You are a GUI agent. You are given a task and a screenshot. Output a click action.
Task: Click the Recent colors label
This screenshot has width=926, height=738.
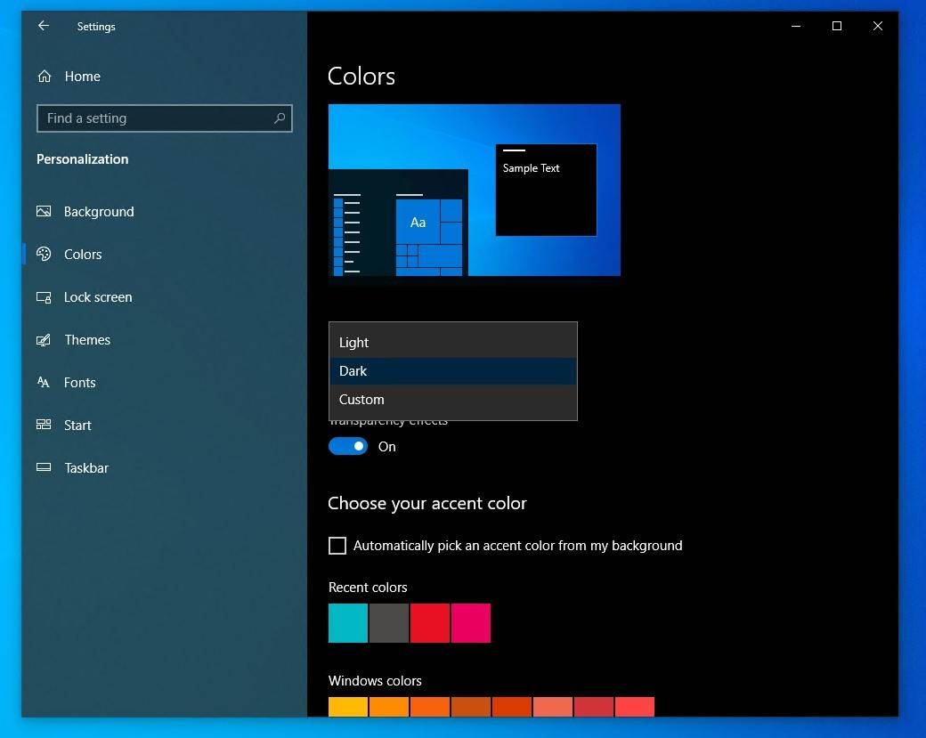[x=368, y=588]
